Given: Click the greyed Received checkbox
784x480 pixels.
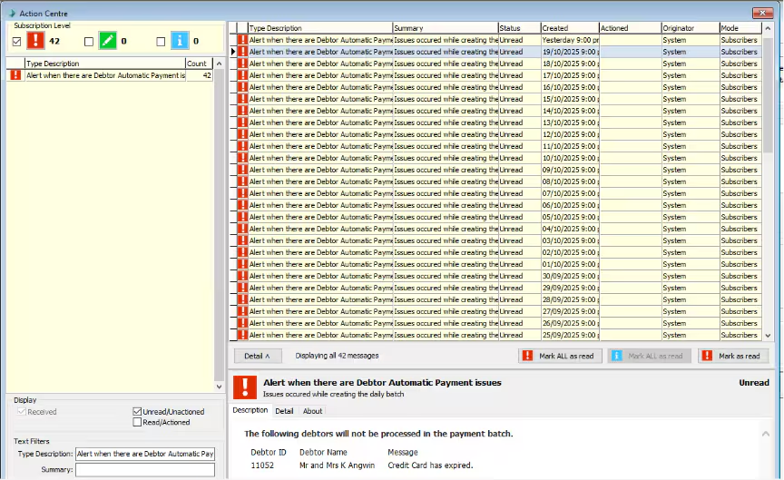Looking at the screenshot, I should (x=21, y=412).
